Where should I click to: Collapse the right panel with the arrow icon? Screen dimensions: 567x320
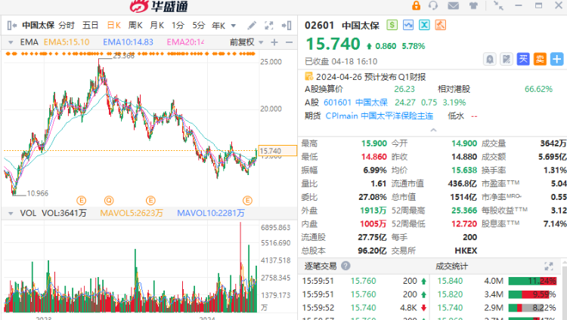[287, 25]
